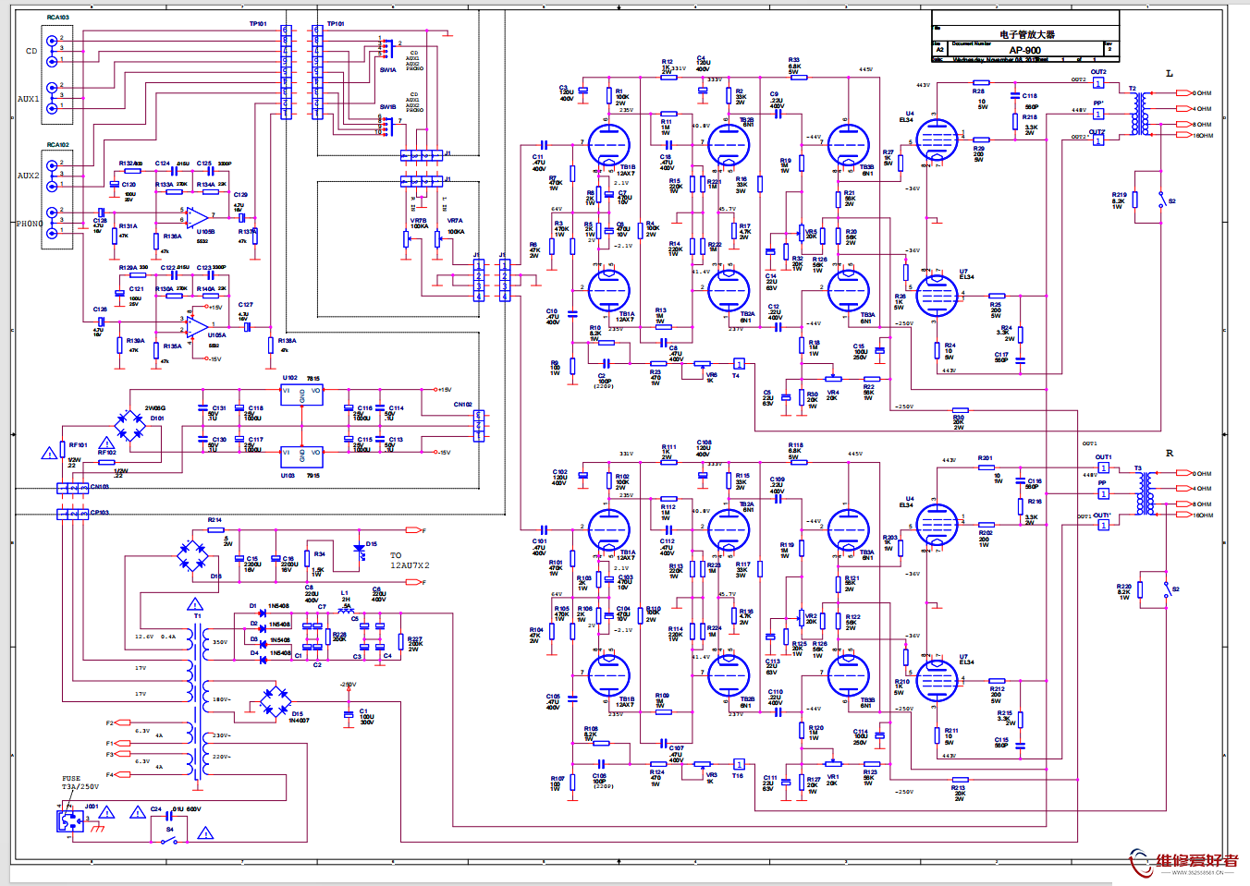Screen dimensions: 1250x886
Task: Click the RCA102 connector label
Action: pos(58,145)
